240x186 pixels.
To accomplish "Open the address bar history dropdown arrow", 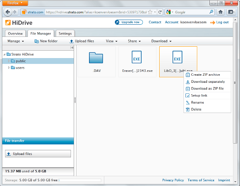I will 155,12.
